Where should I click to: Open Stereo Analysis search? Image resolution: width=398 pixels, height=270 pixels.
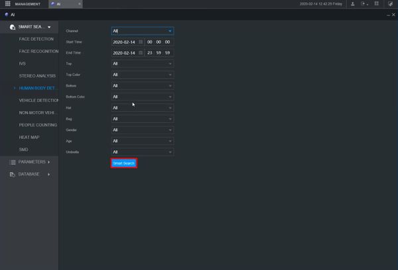click(x=37, y=75)
